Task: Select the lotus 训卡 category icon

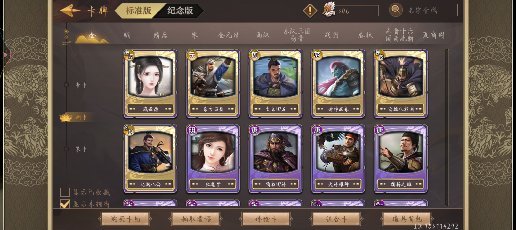Action: pyautogui.click(x=66, y=118)
